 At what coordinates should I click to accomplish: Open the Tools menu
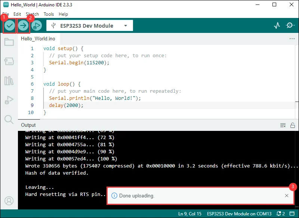(x=49, y=14)
